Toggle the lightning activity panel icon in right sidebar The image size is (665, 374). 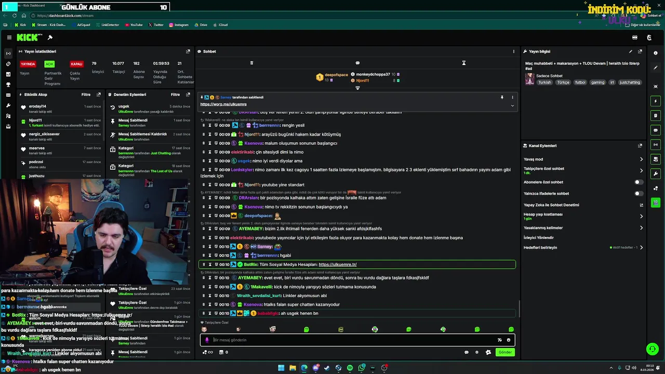(656, 101)
